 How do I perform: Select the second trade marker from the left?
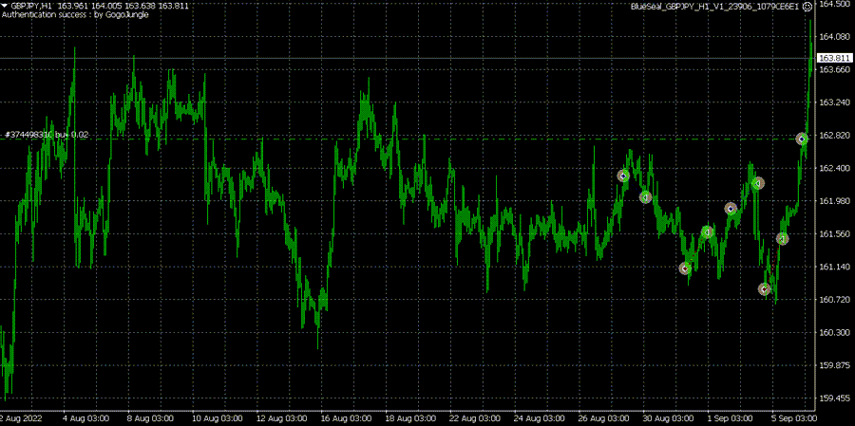645,197
